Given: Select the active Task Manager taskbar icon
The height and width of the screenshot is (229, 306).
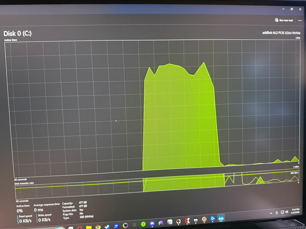Looking at the screenshot, I should click(x=221, y=218).
